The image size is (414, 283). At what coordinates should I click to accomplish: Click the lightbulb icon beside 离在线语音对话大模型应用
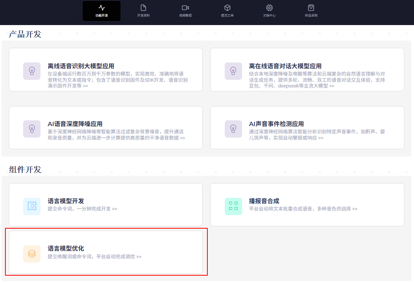coord(233,71)
